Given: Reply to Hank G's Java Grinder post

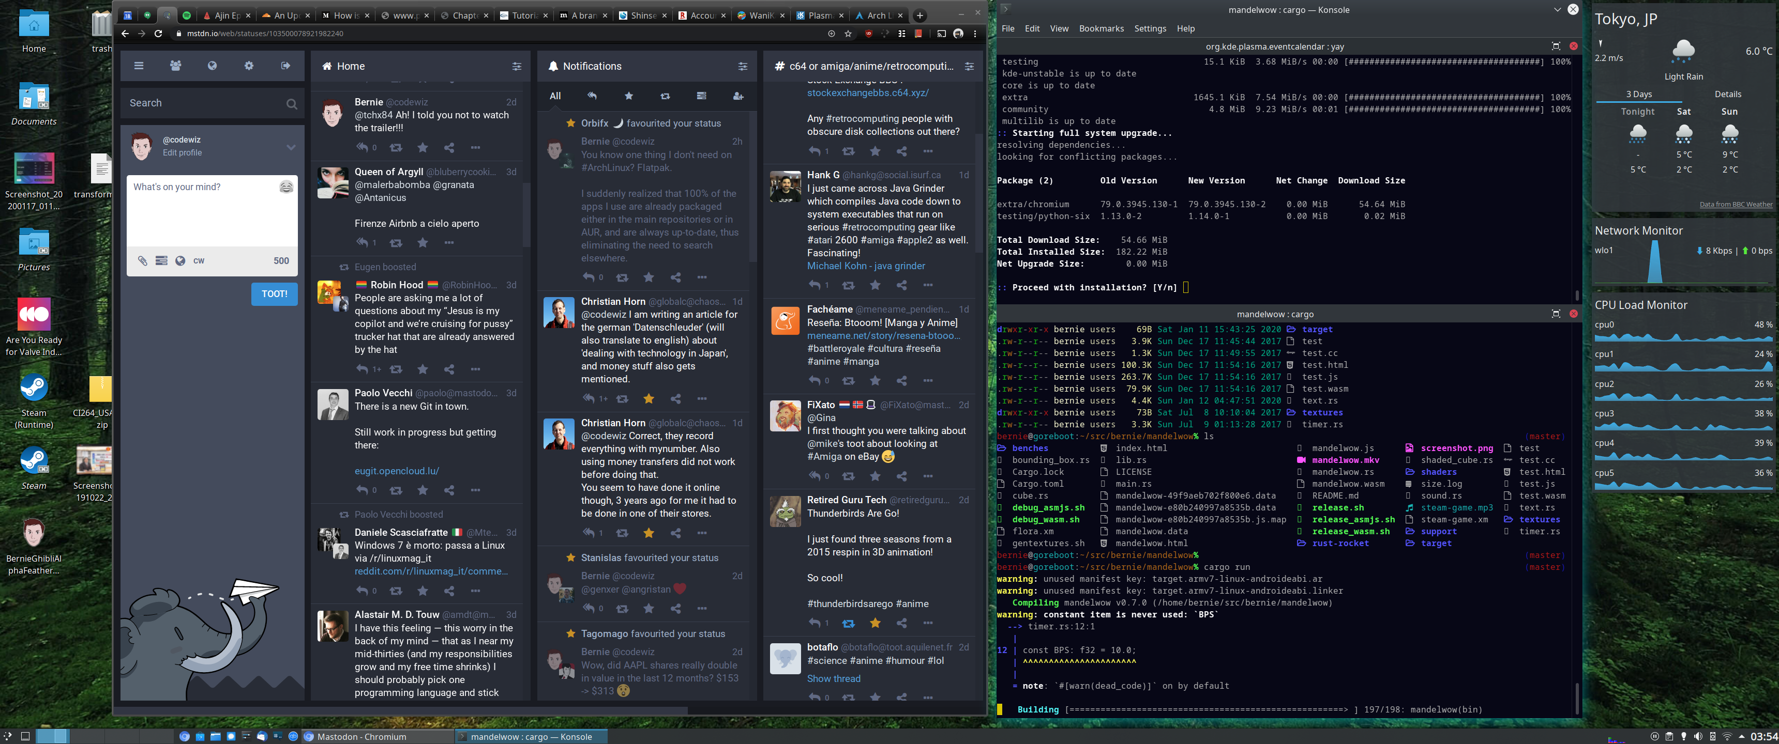Looking at the screenshot, I should point(815,285).
